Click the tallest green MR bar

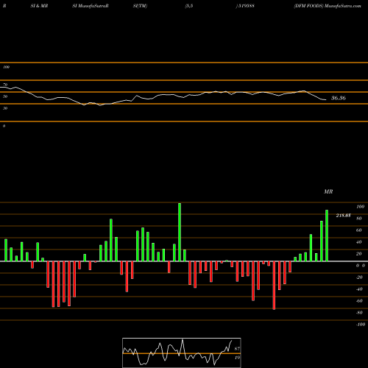180,232
